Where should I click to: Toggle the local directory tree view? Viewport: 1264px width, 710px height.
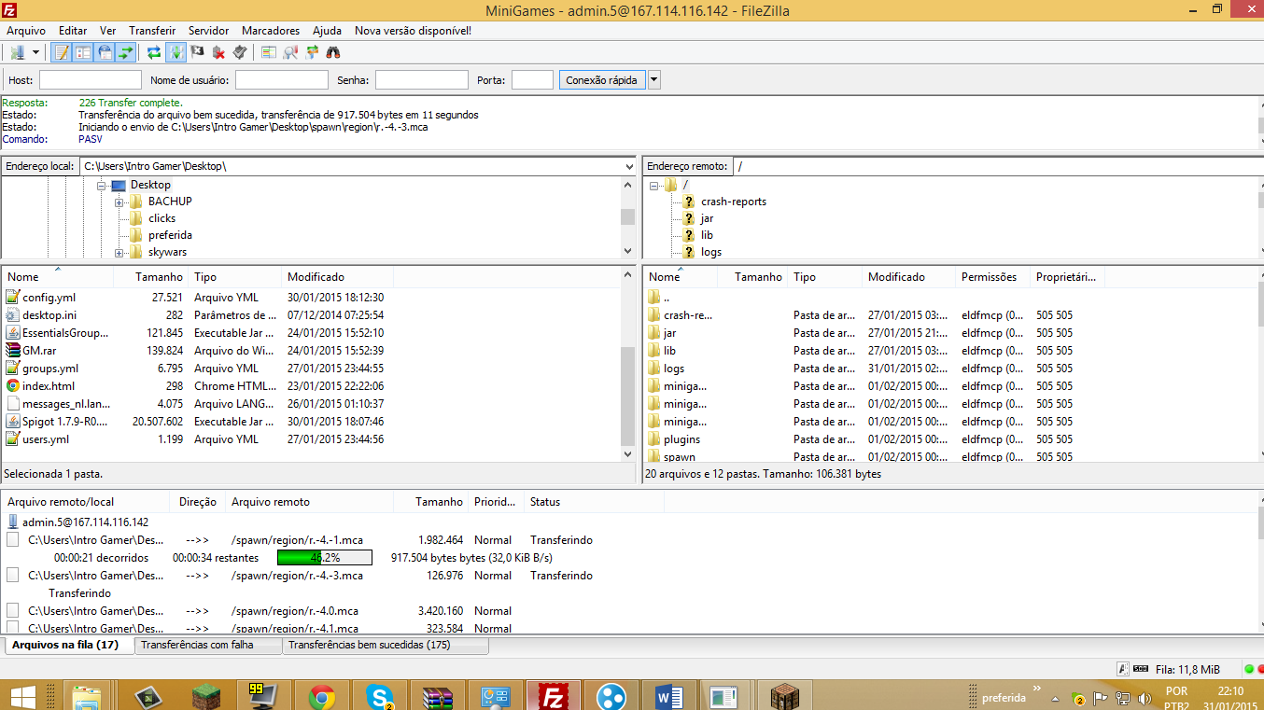[83, 52]
